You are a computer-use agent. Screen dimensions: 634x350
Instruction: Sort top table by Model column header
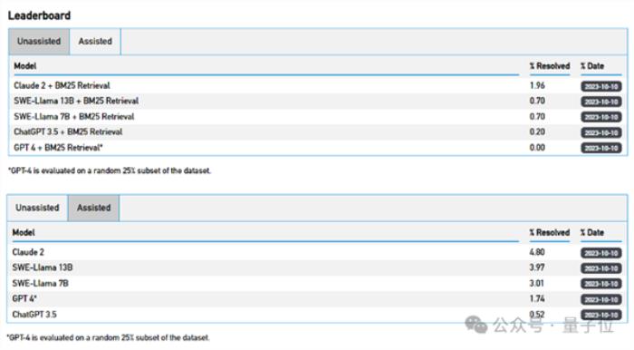pos(25,66)
